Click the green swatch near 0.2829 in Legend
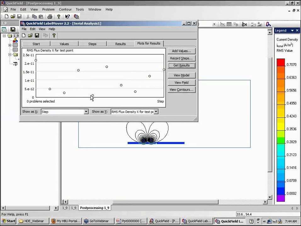301x226 pixels. click(281, 140)
